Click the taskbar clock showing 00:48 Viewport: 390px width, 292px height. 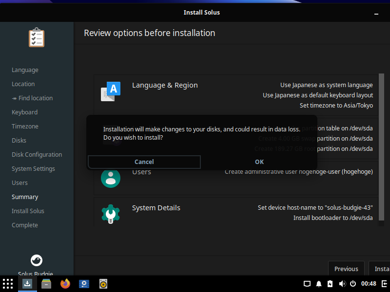(369, 284)
